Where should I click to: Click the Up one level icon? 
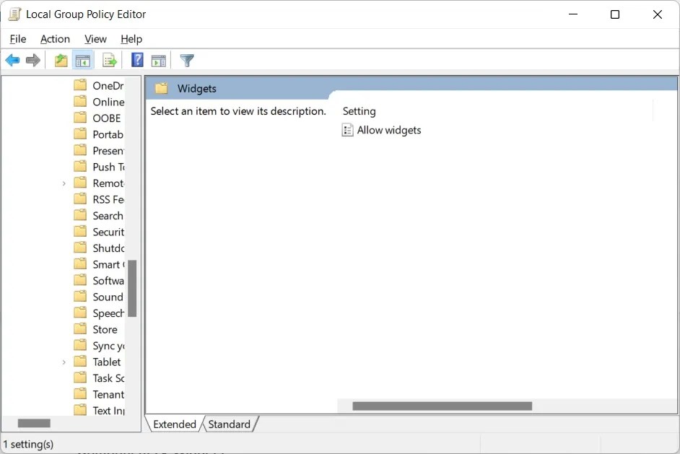coord(61,60)
